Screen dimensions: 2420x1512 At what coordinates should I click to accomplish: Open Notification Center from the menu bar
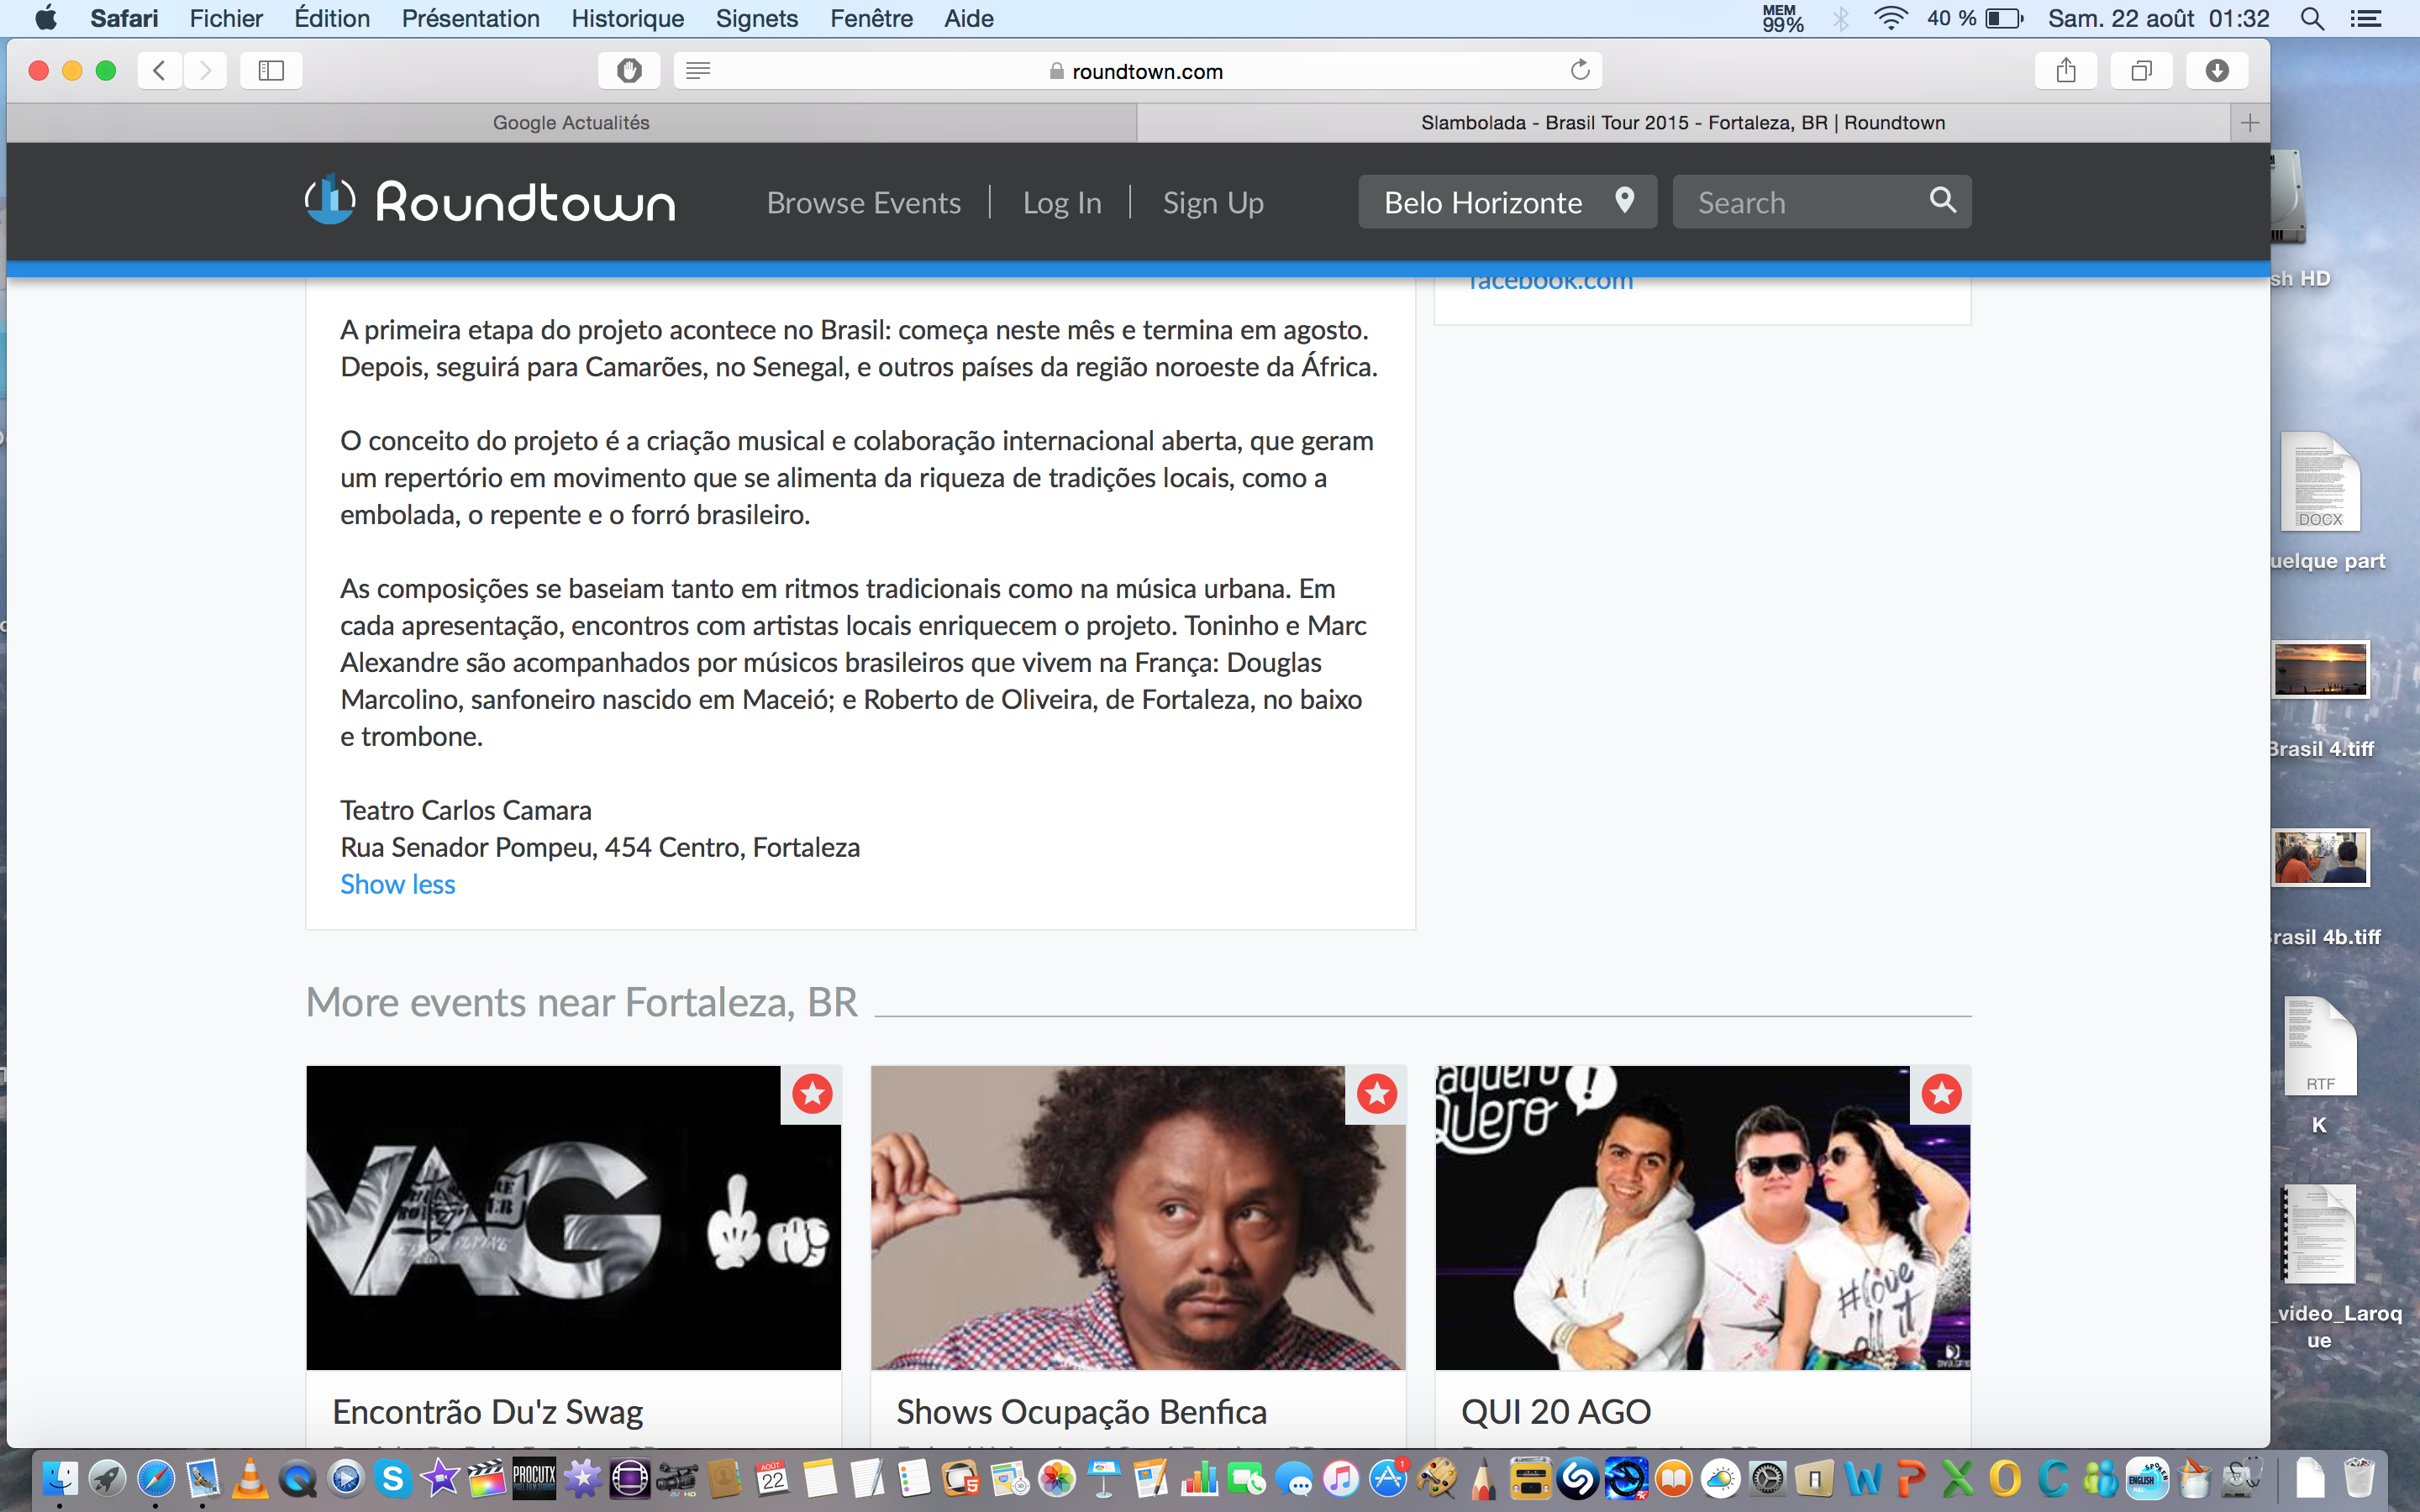pyautogui.click(x=2365, y=18)
